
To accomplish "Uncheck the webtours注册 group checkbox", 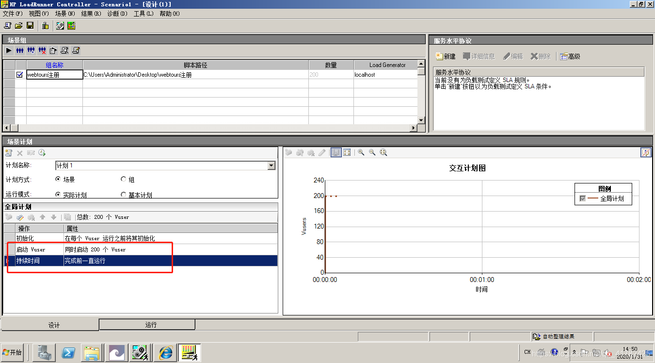I will tap(20, 75).
